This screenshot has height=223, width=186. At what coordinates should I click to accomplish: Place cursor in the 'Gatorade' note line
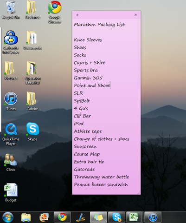click(x=84, y=169)
